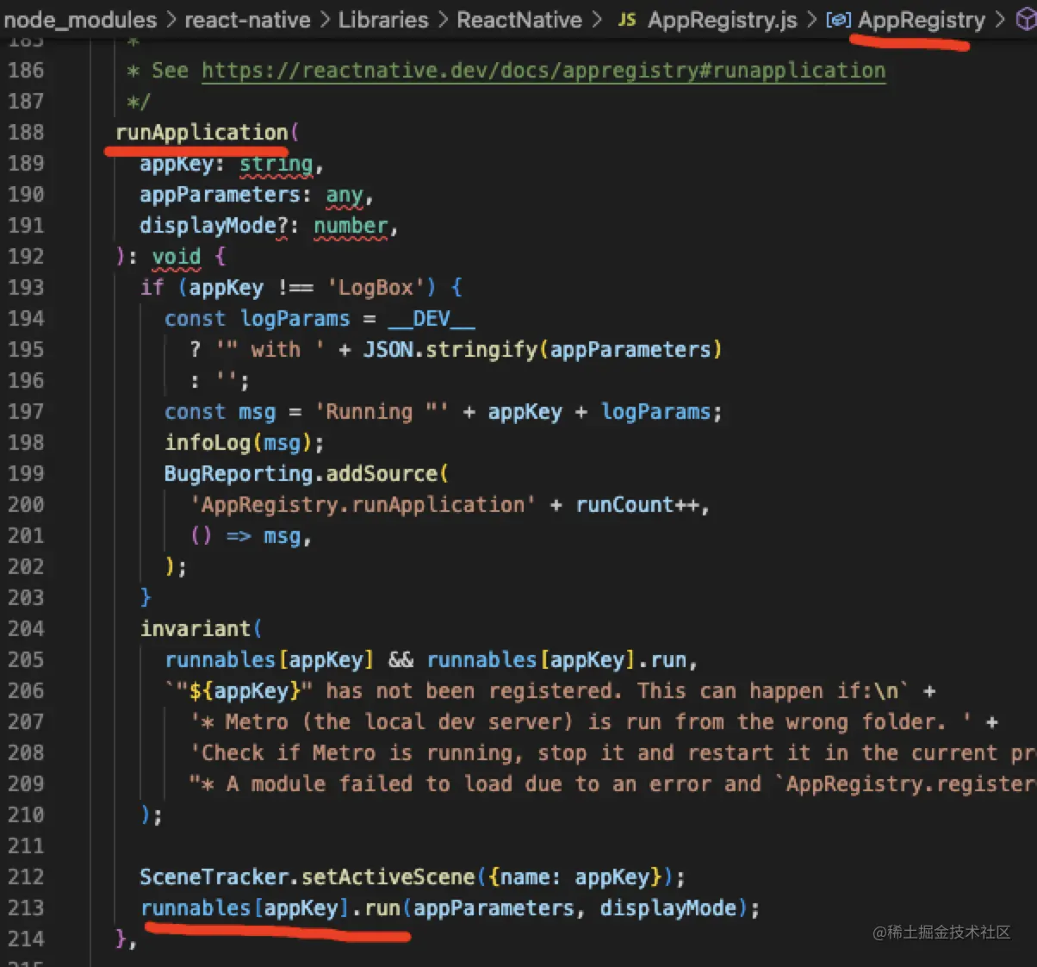Screen dimensions: 1037x967
Task: Click the displayMode? parameter on line 191
Action: 213,226
